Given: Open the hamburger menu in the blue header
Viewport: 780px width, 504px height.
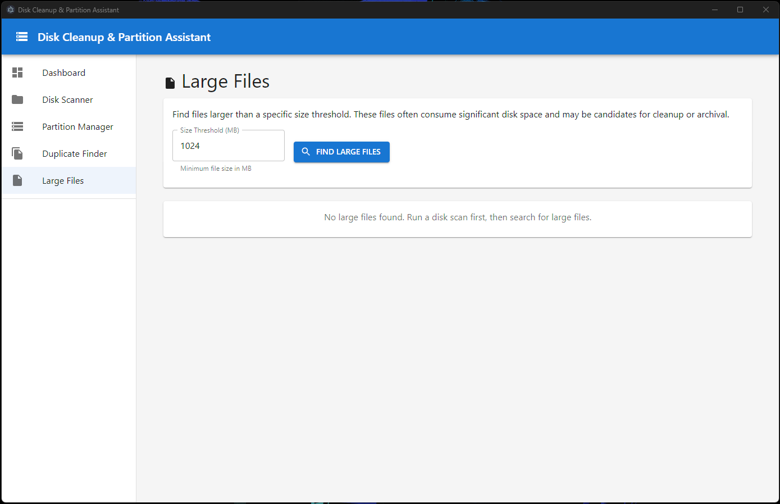Looking at the screenshot, I should coord(21,37).
